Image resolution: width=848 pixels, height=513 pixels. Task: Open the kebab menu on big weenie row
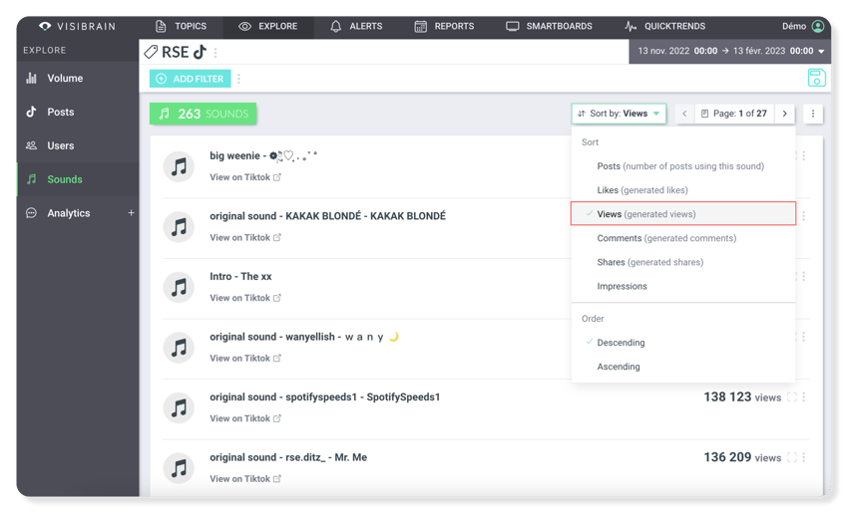(804, 156)
